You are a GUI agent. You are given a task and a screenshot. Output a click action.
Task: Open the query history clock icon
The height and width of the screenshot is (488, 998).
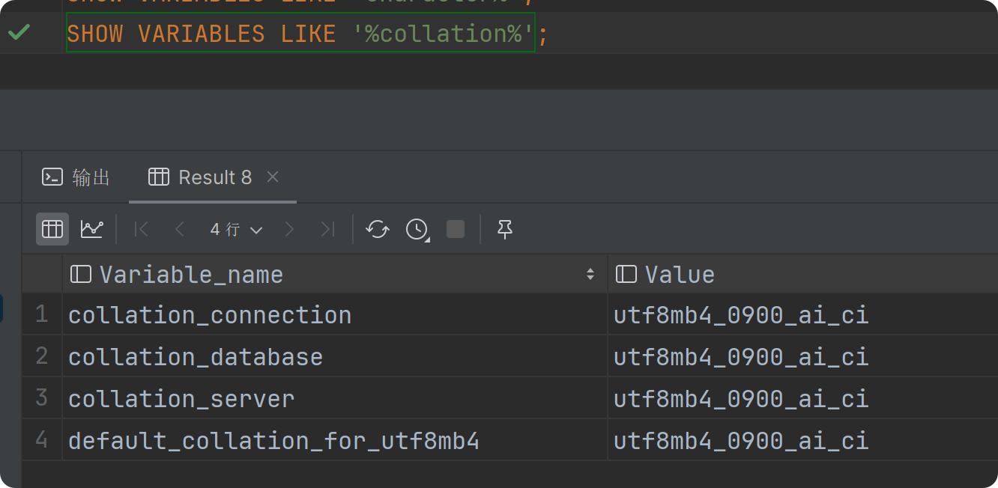(417, 229)
